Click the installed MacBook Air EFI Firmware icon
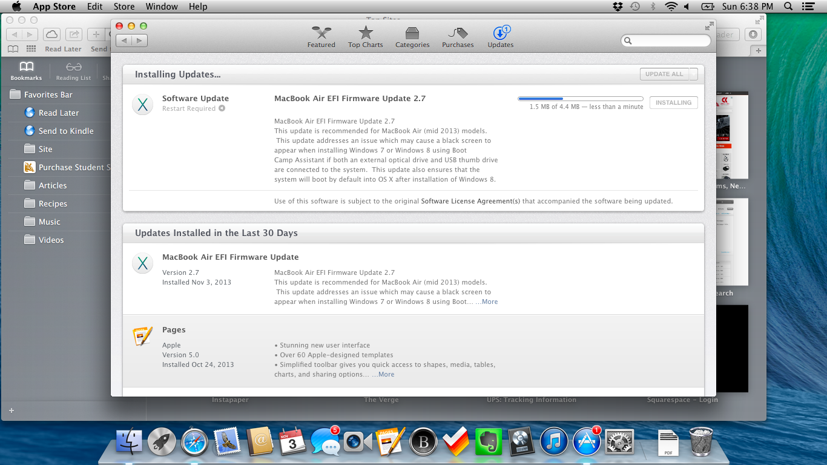Image resolution: width=827 pixels, height=465 pixels. 142,263
